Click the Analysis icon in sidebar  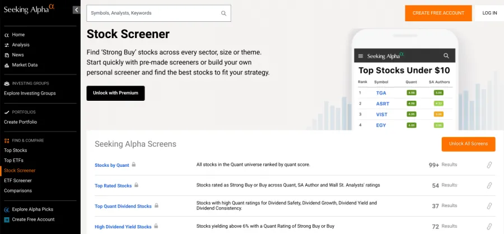(6, 45)
